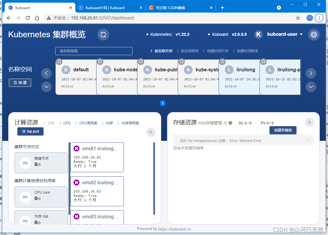Click the help question mark beside 存储资源
This screenshot has width=328, height=235.
coord(230,123)
